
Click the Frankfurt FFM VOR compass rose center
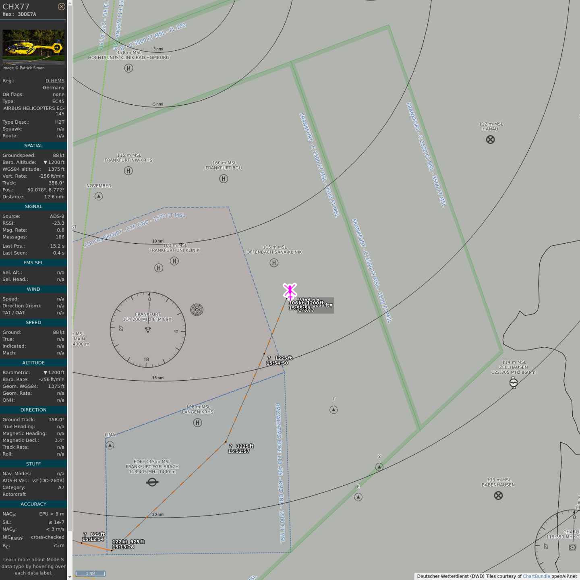click(148, 329)
